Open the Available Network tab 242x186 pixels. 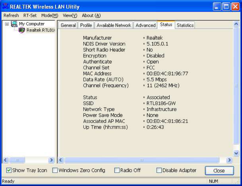(114, 25)
